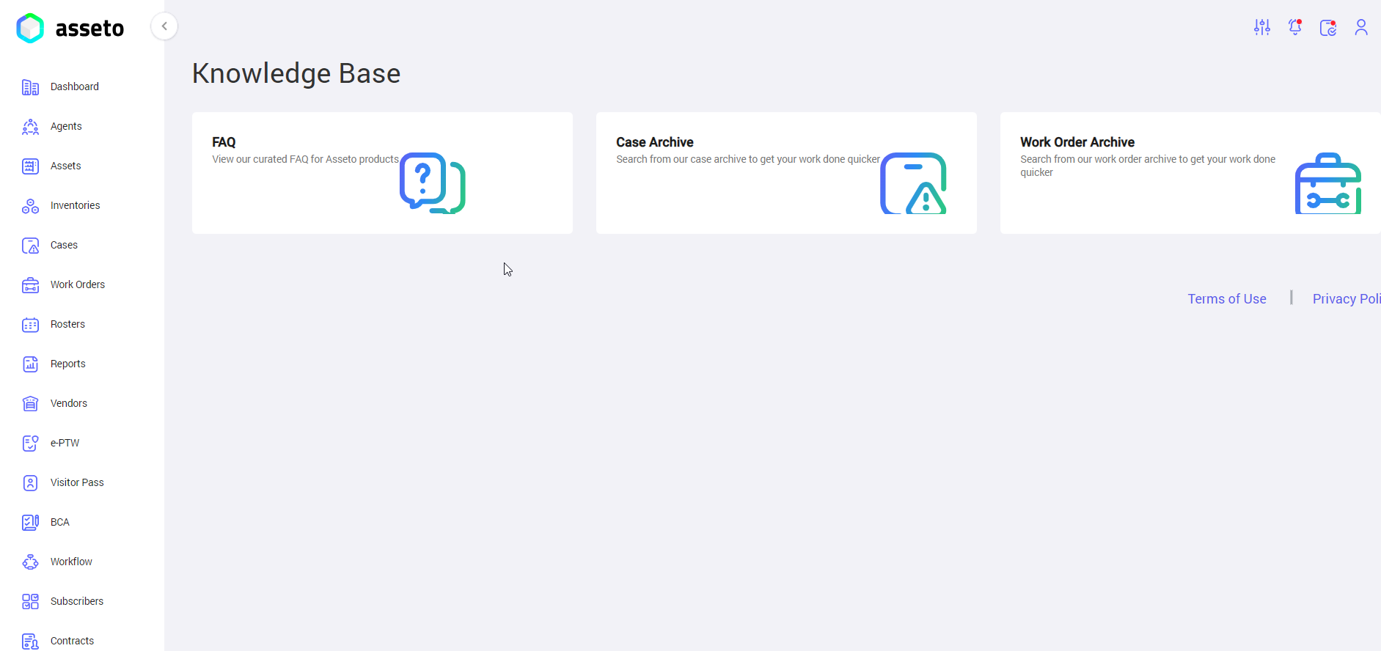The image size is (1381, 651).
Task: Click the Work Orders briefcase icon
Action: [x=30, y=285]
